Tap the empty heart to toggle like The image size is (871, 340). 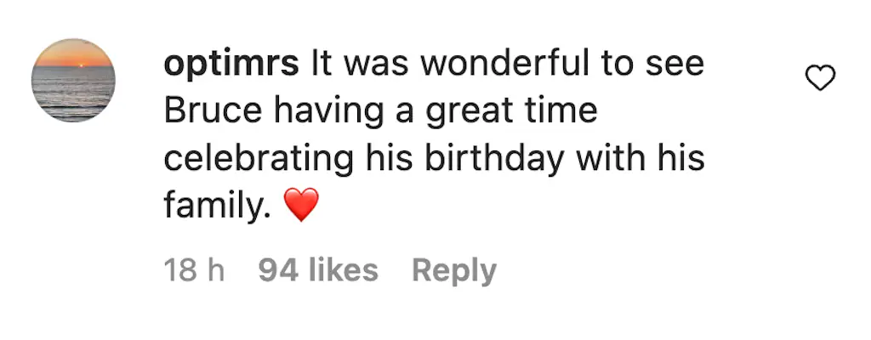[x=820, y=79]
